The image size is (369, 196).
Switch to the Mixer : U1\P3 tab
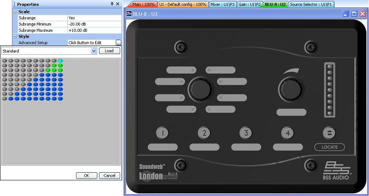tap(222, 5)
